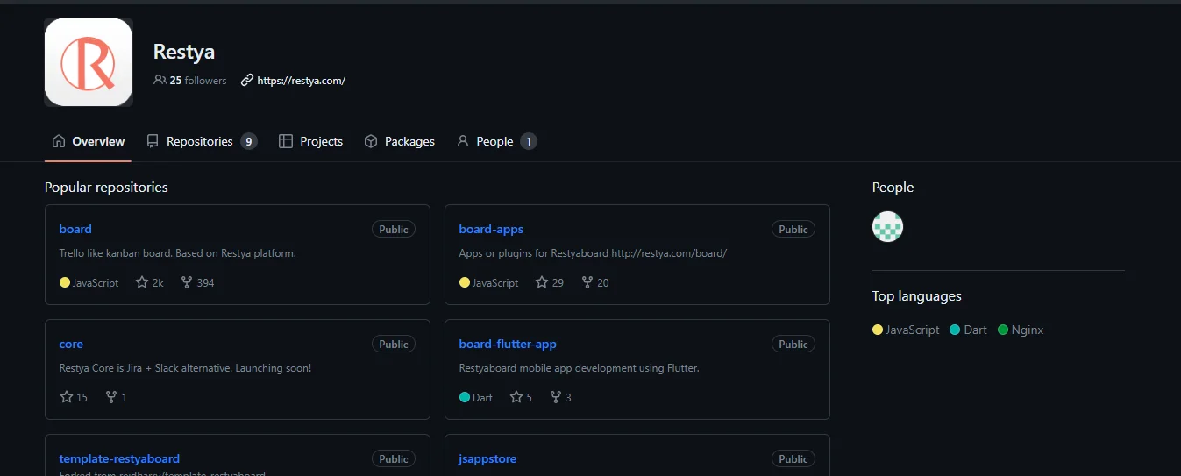Click the star icon on core repository
Screen dimensions: 1181x476
66,397
